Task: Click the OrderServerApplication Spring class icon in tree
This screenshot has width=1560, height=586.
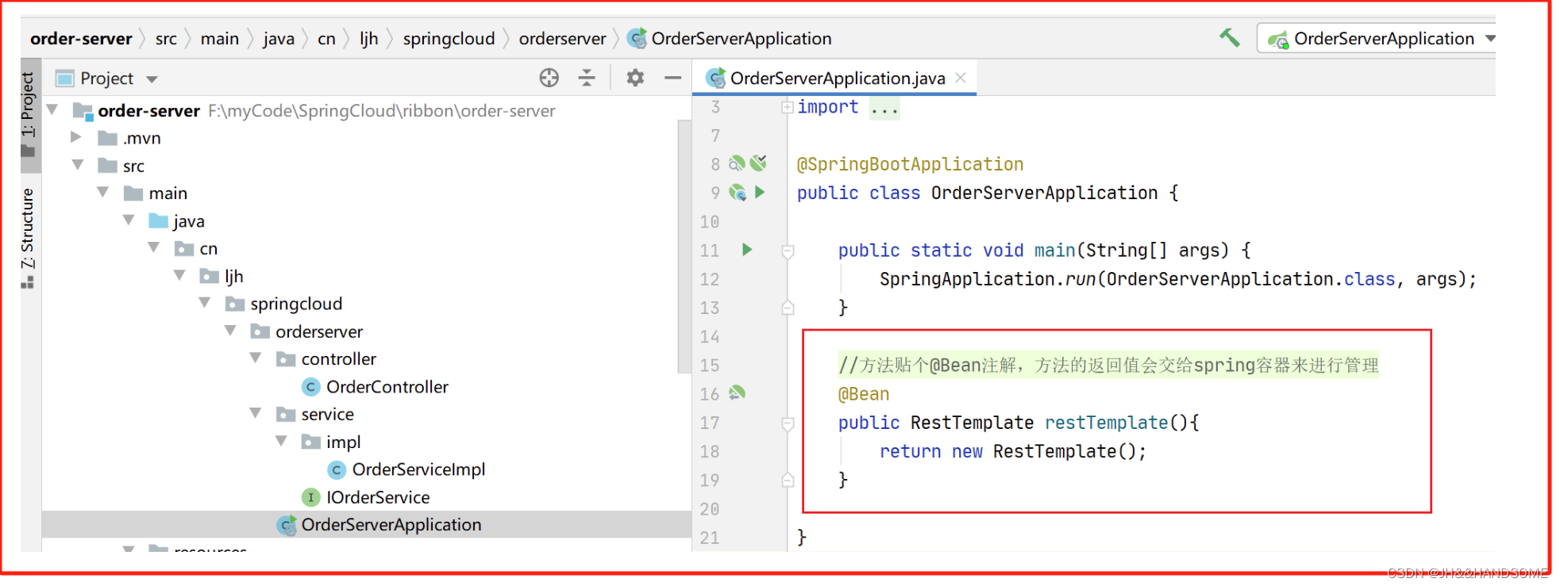Action: [x=287, y=525]
